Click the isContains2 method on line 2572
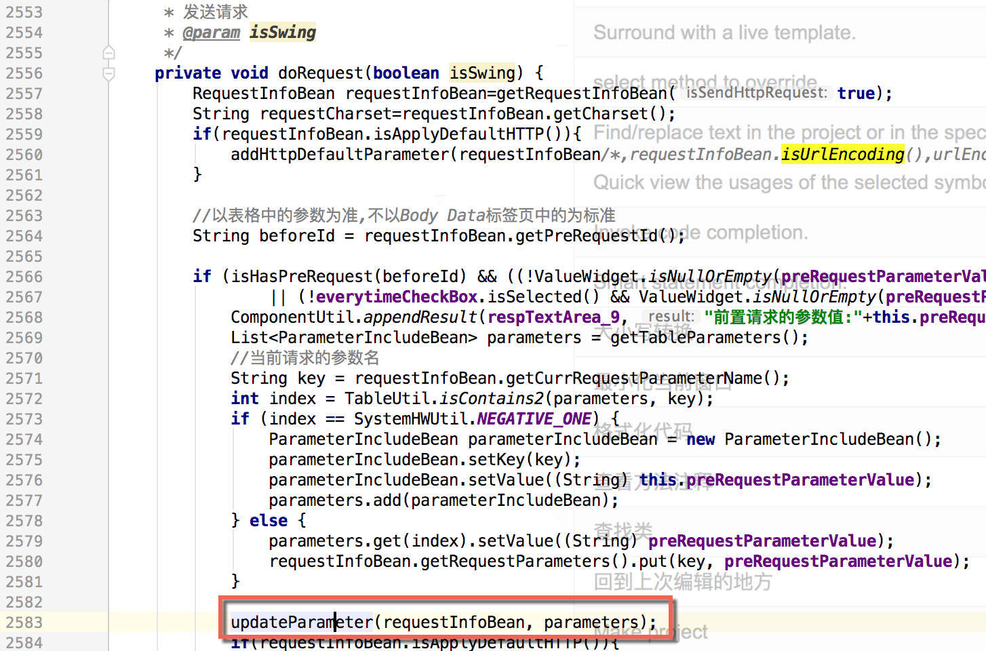 [x=492, y=399]
